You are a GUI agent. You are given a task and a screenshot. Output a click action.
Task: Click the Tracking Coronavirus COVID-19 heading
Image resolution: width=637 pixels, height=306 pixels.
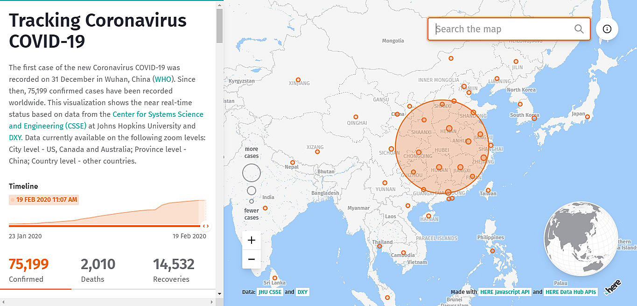(x=98, y=31)
